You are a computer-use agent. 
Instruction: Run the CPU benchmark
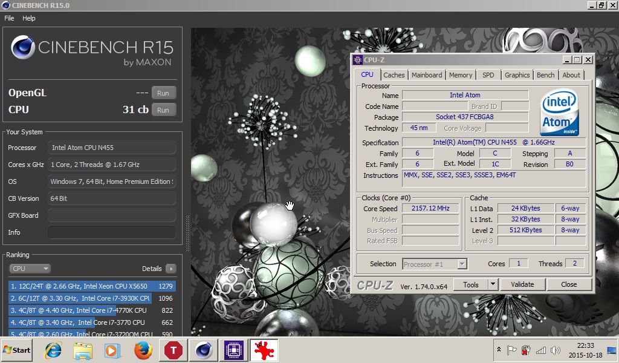point(163,110)
